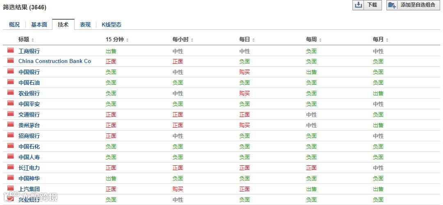Click China flag icon beside China Construction Bank
The image size is (443, 205).
tap(10, 60)
